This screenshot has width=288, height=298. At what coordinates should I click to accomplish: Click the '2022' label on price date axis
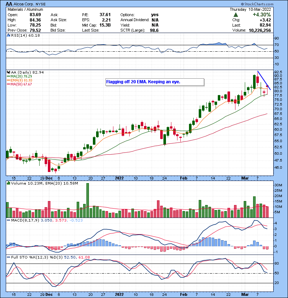click(x=119, y=178)
